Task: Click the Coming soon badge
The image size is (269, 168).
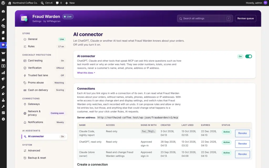Action: pyautogui.click(x=57, y=113)
